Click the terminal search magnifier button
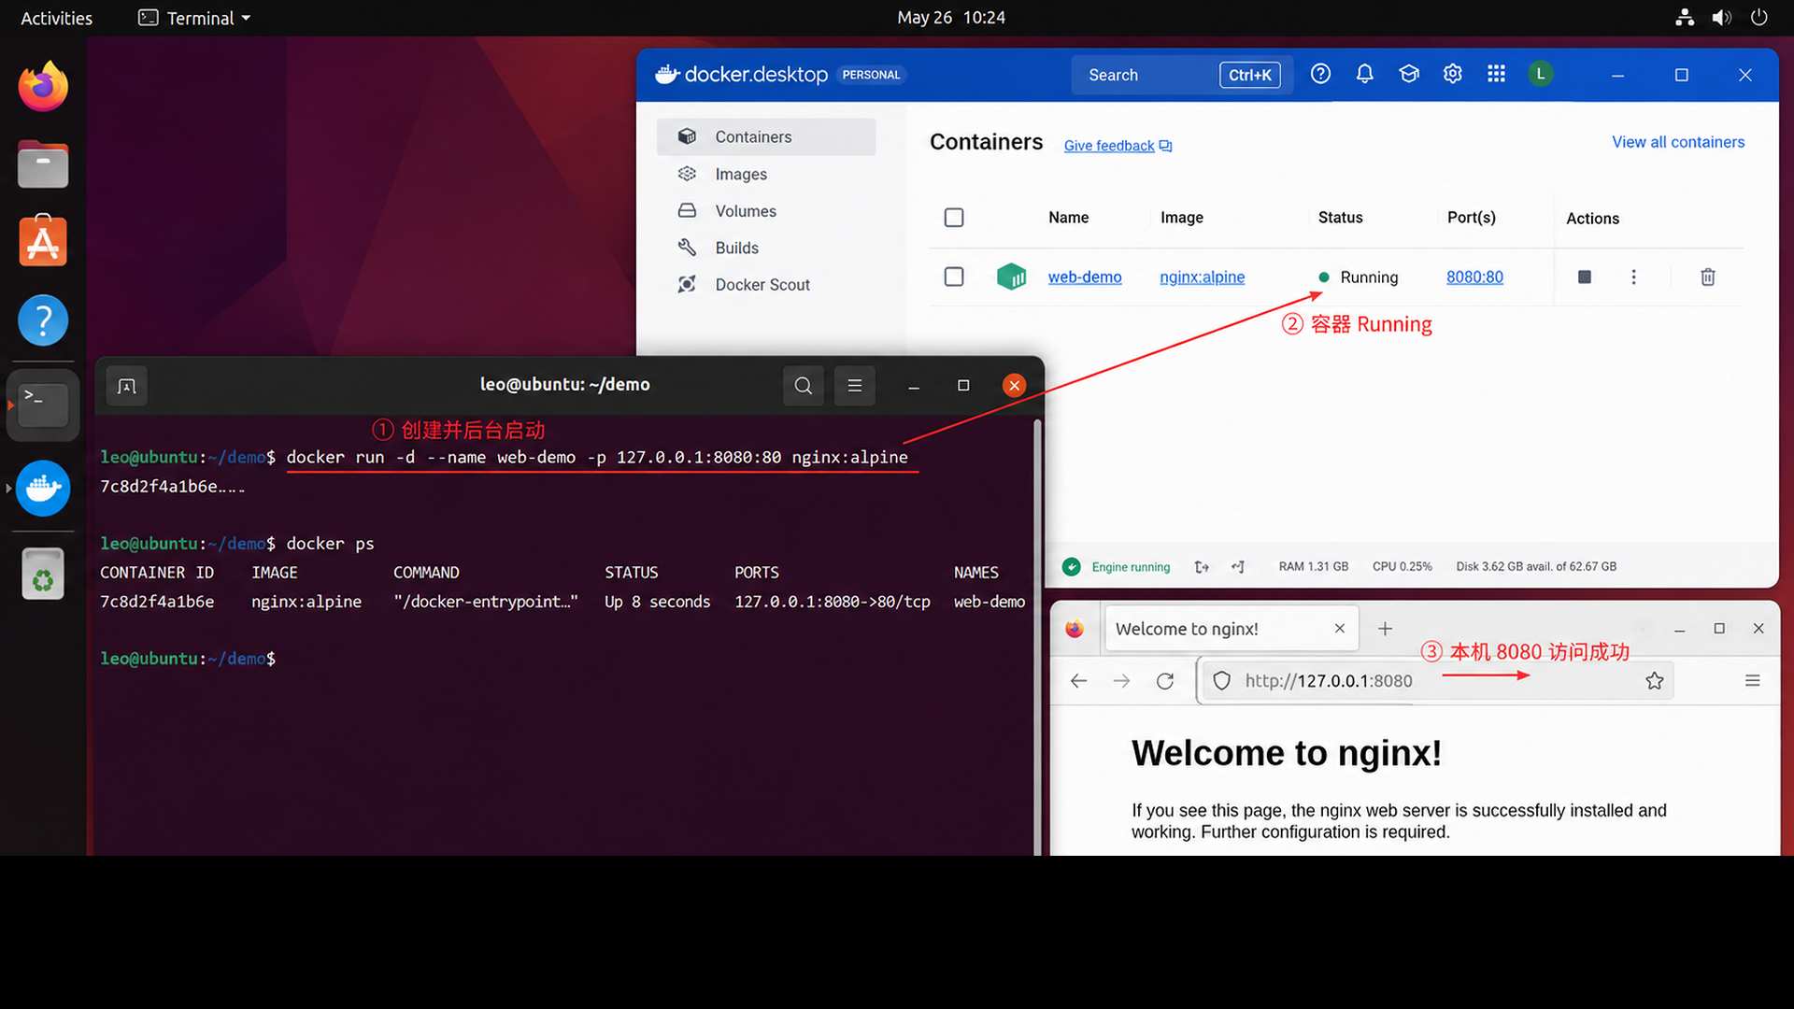 point(804,386)
